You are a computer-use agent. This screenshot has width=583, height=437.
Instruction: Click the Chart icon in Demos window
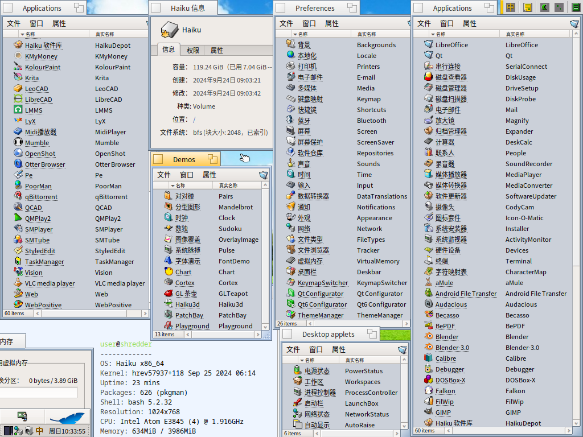[x=169, y=271]
